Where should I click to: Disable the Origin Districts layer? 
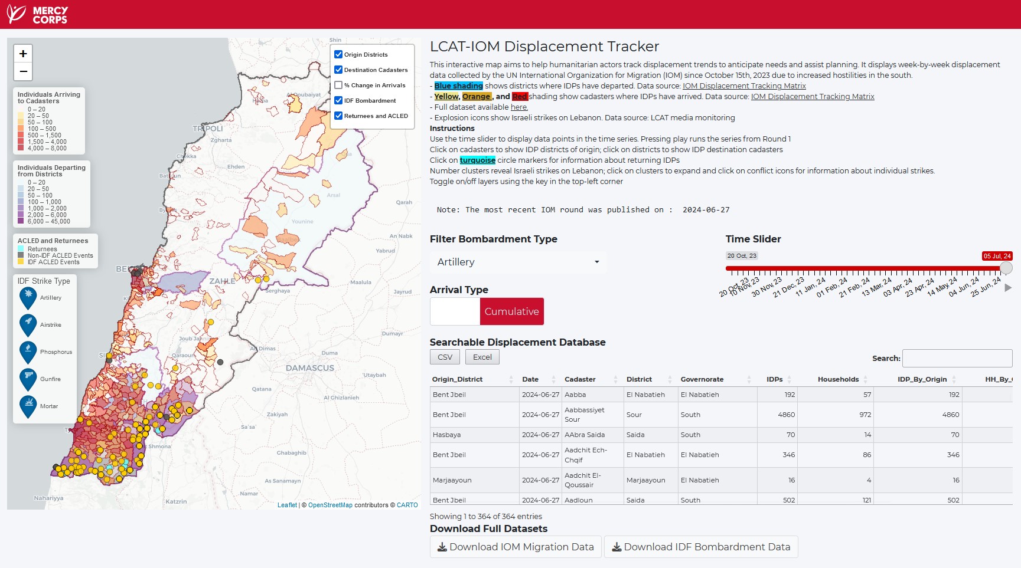338,54
